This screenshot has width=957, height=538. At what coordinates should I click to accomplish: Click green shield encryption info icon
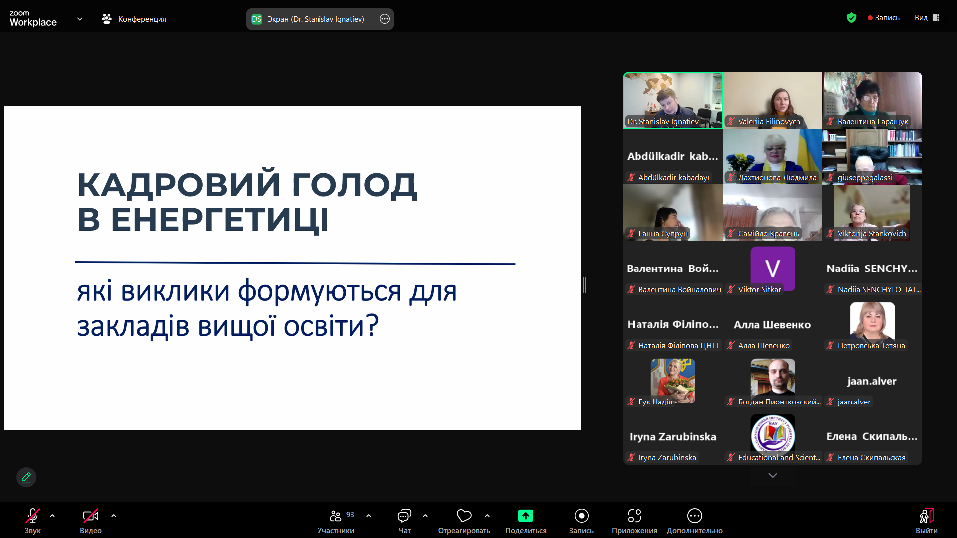(851, 18)
